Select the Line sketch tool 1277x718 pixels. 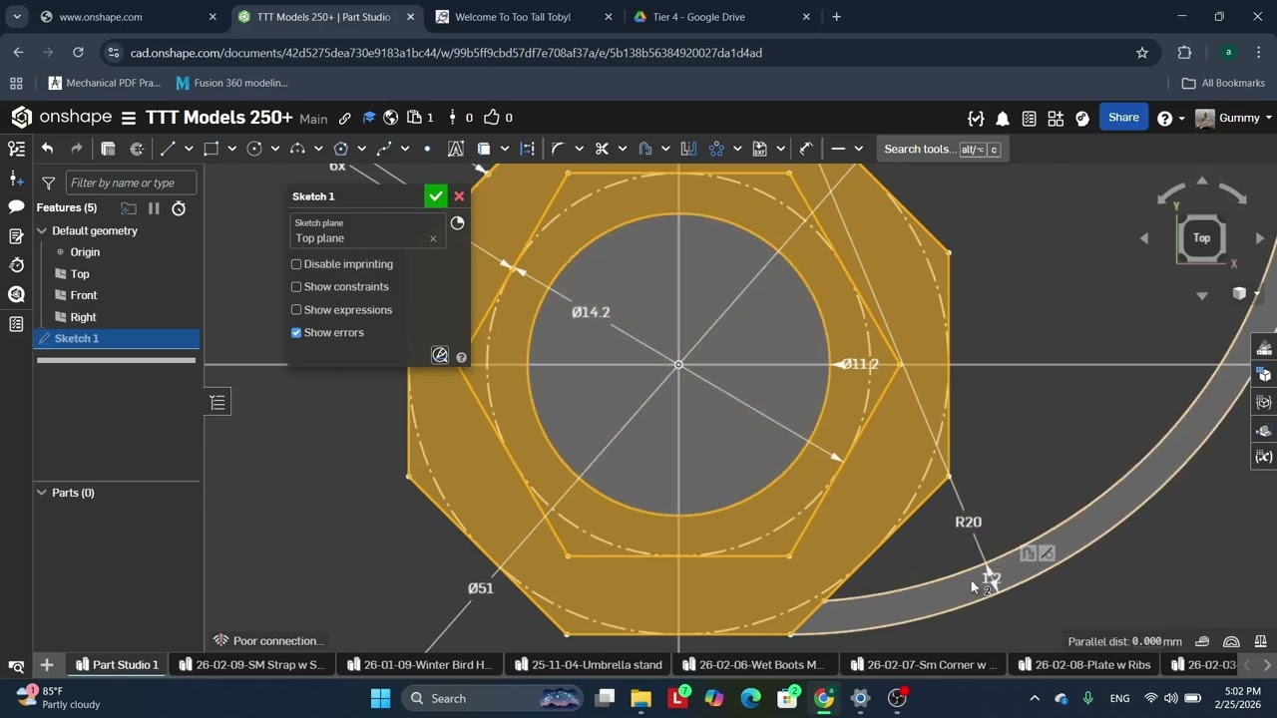coord(168,149)
